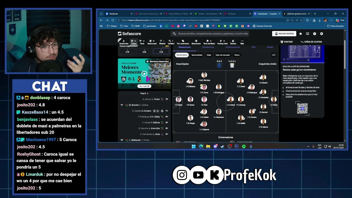Image resolution: width=352 pixels, height=198 pixels.
Task: Click the Sofascore logo
Action: point(129,34)
